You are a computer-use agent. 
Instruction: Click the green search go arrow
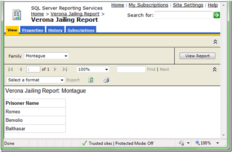[x=217, y=15]
